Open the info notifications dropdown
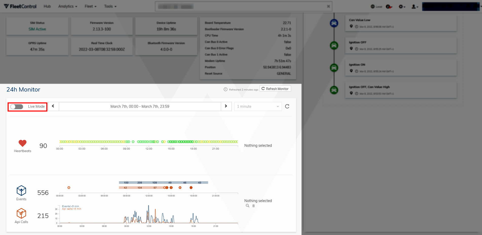The height and width of the screenshot is (235, 482). (x=389, y=7)
